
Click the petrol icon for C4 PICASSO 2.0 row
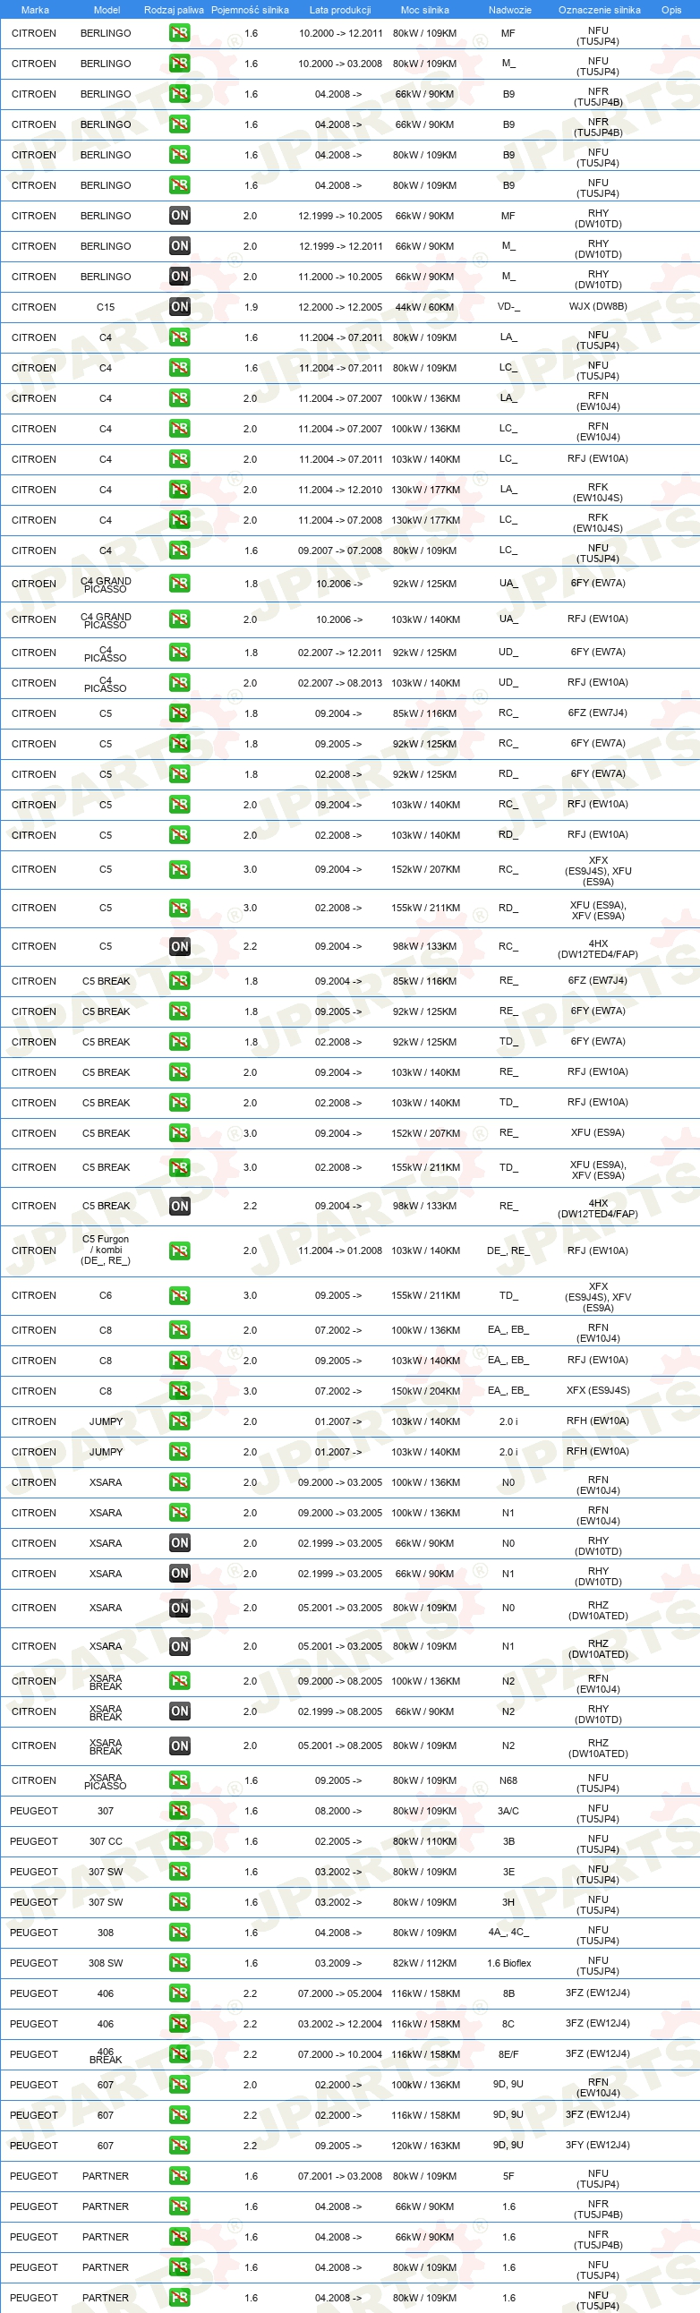pyautogui.click(x=180, y=683)
